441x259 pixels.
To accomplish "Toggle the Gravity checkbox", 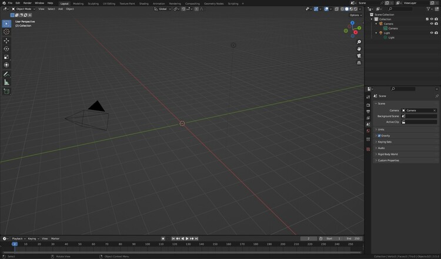I will [x=379, y=136].
